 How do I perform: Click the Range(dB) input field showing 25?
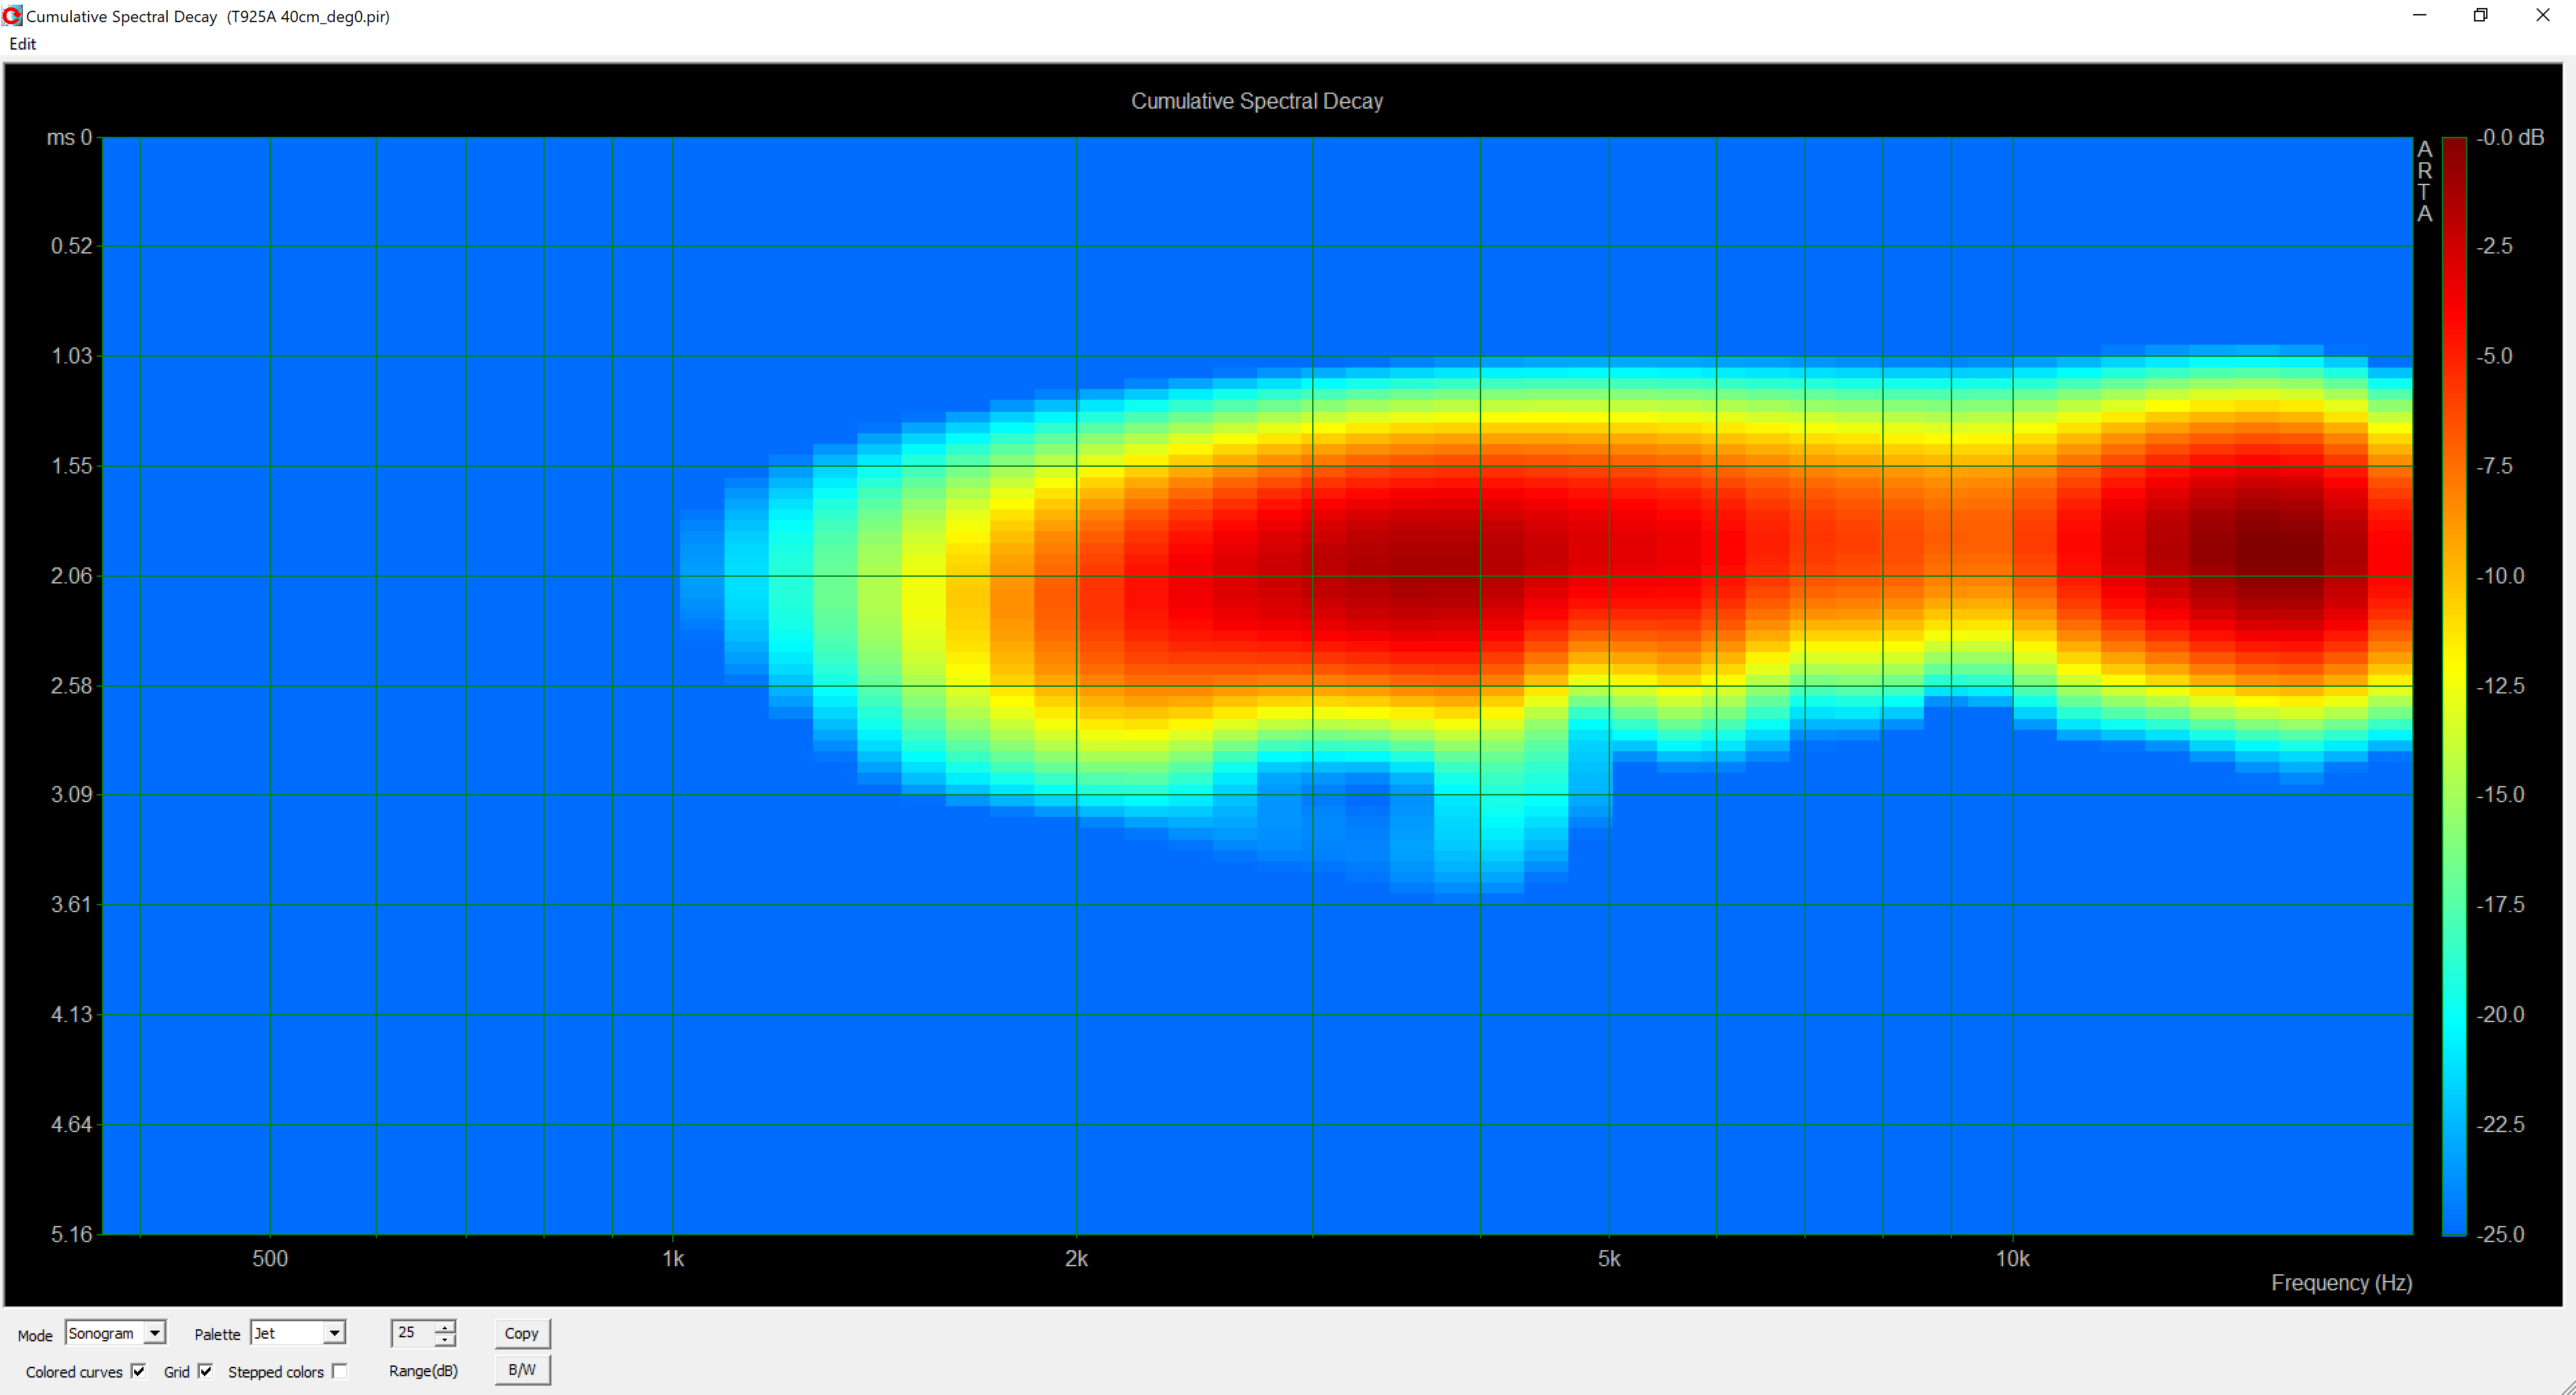(413, 1333)
